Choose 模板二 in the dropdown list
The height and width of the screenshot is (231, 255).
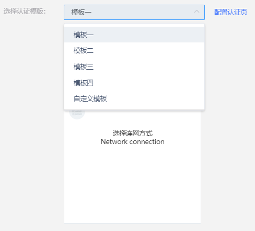pos(134,50)
